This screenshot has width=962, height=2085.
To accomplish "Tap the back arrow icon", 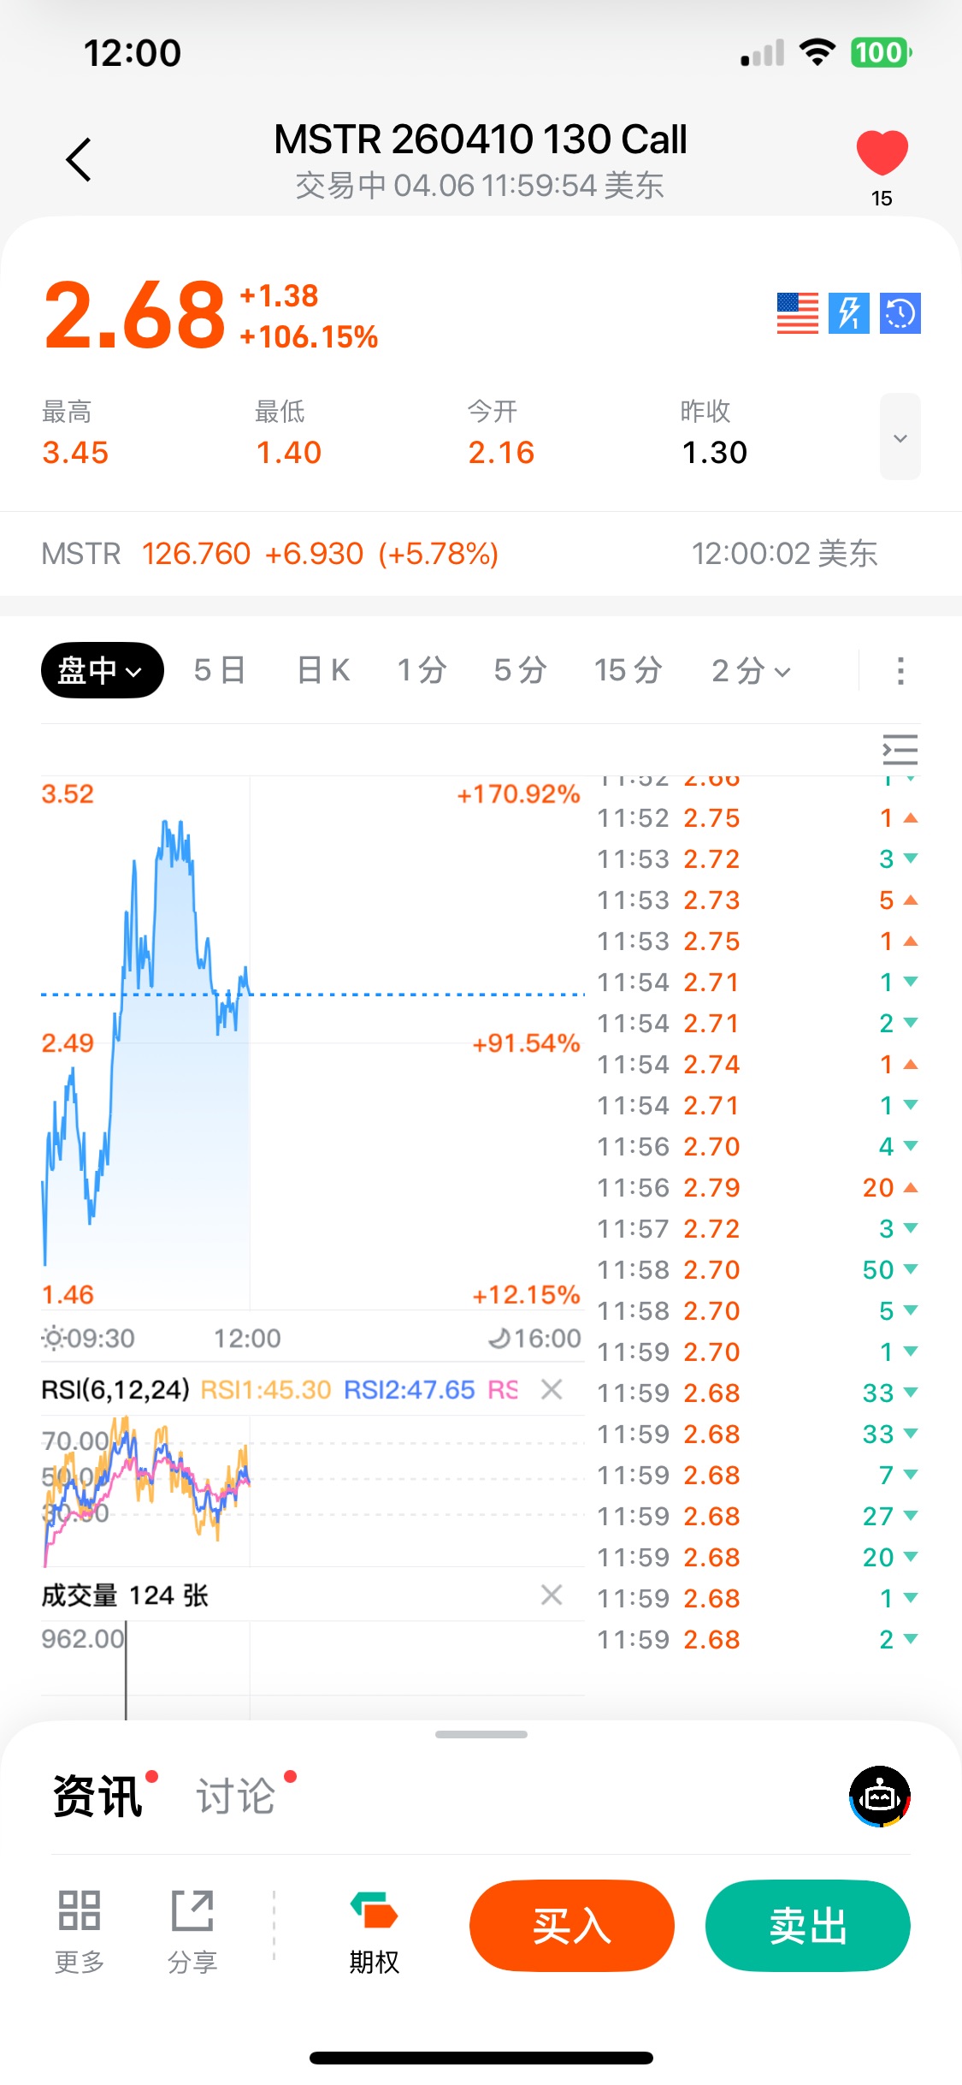I will click(x=79, y=160).
